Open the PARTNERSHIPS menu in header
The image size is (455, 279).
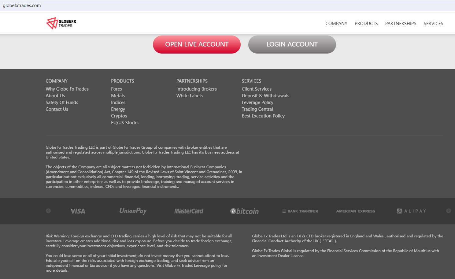click(x=401, y=24)
